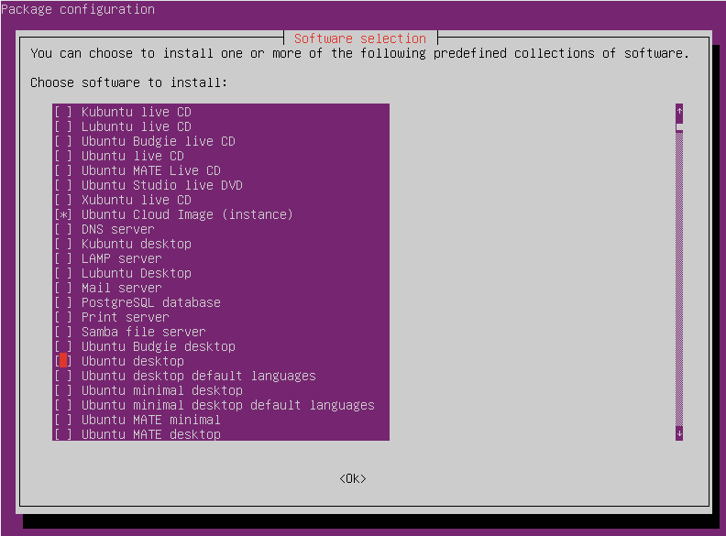Select the 'Xubuntu live CD' label

(136, 200)
